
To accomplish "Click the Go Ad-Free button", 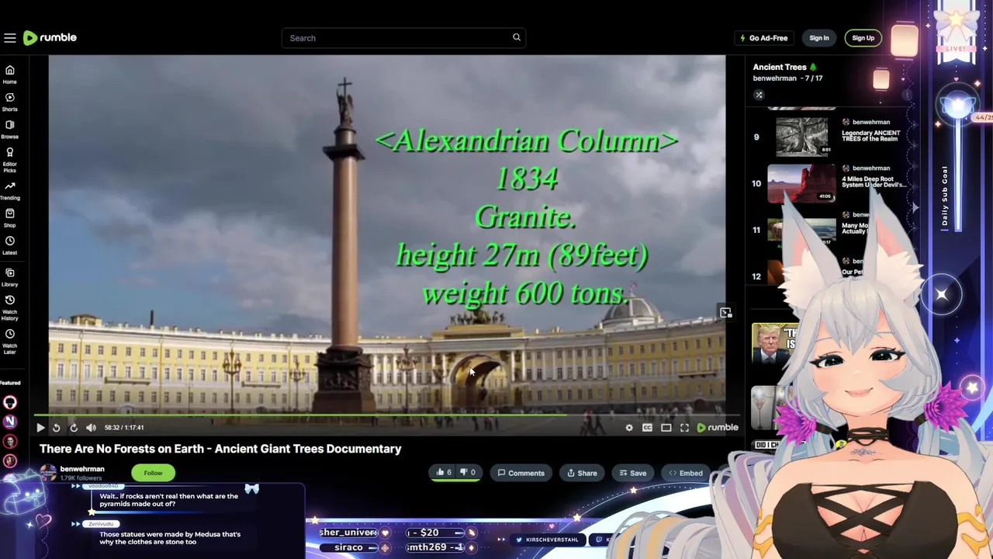I will tap(764, 38).
